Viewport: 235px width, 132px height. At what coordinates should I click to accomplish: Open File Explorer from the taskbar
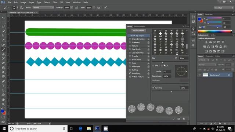coord(89,129)
